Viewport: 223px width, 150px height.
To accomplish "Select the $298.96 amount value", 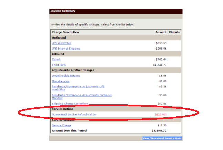I will (161, 49).
